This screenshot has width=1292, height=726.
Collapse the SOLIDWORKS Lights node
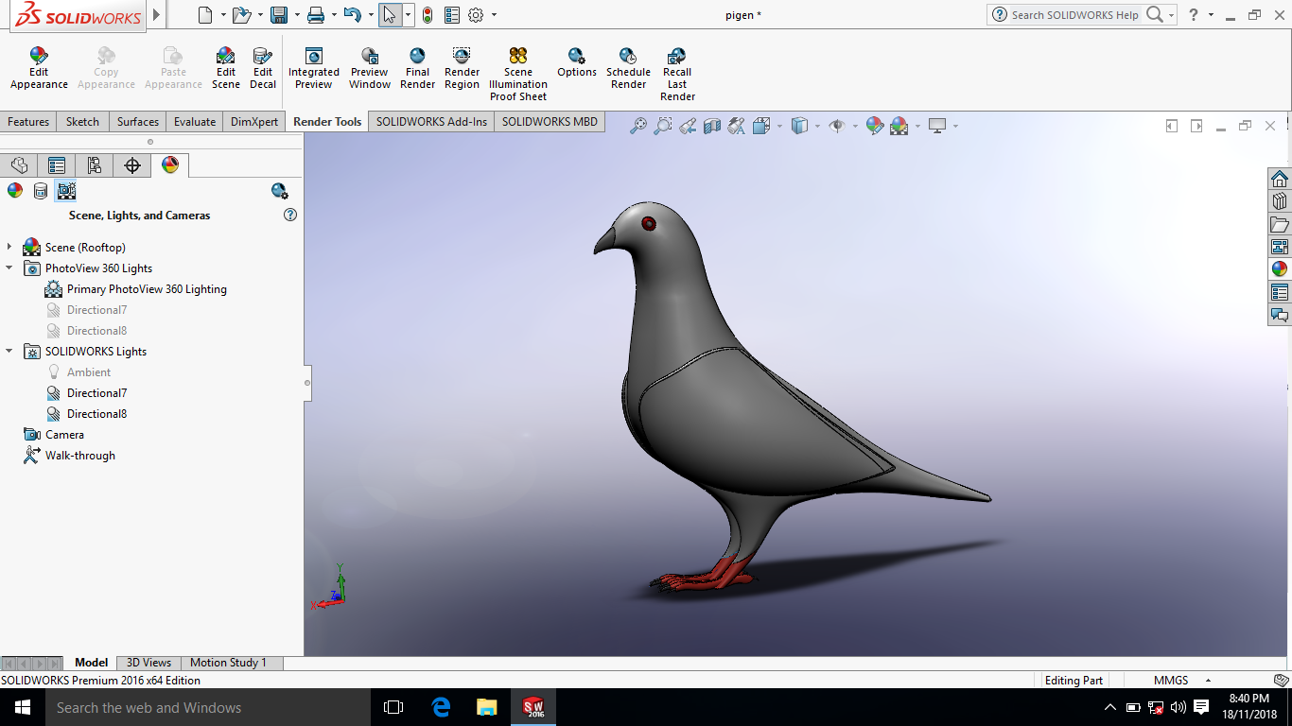9,351
